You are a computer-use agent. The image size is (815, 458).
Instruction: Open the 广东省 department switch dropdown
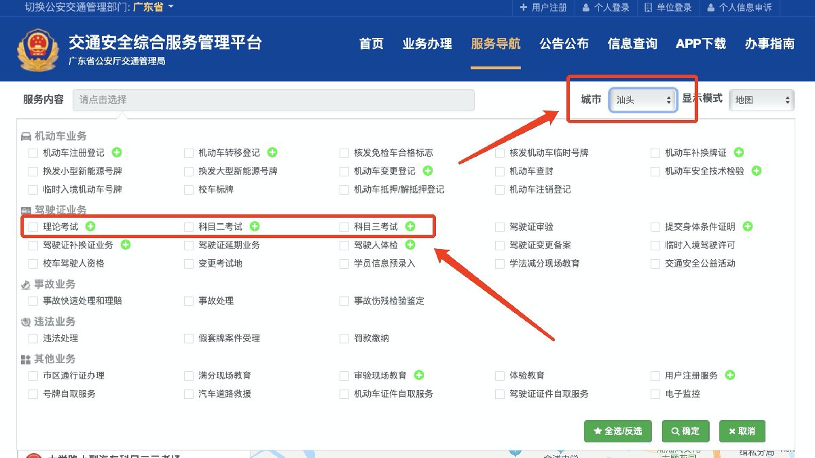(x=153, y=7)
